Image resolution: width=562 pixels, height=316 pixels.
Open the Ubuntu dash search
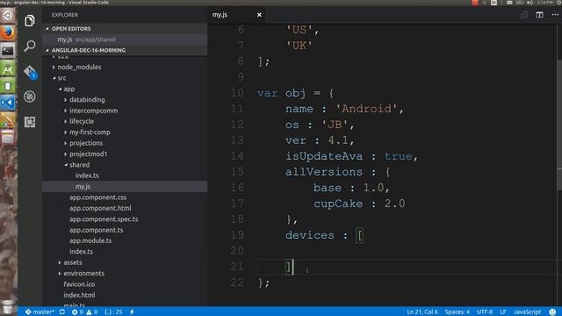pos(8,15)
